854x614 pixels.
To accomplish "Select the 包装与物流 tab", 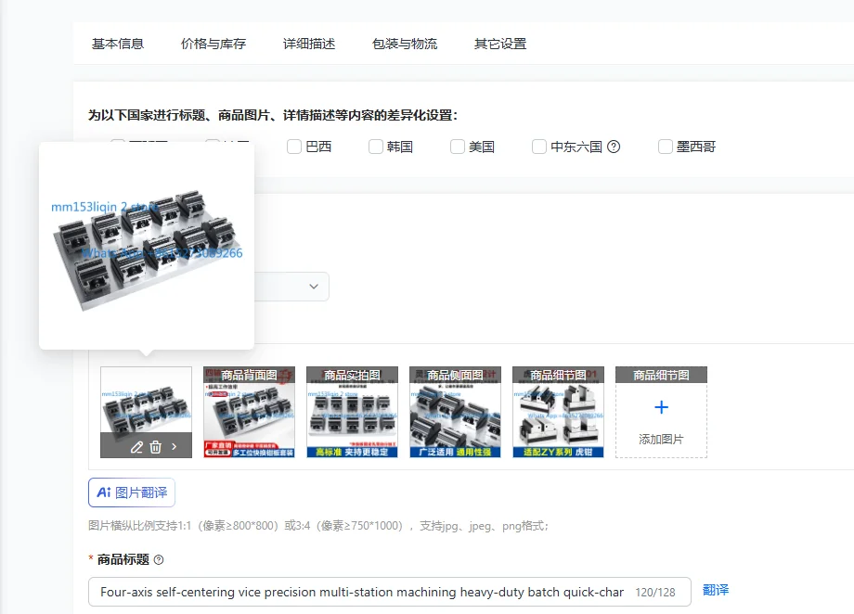I will tap(405, 44).
